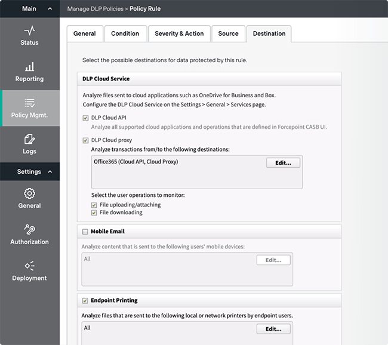Open the Authorization keys icon
The height and width of the screenshot is (345, 388).
[x=29, y=230]
